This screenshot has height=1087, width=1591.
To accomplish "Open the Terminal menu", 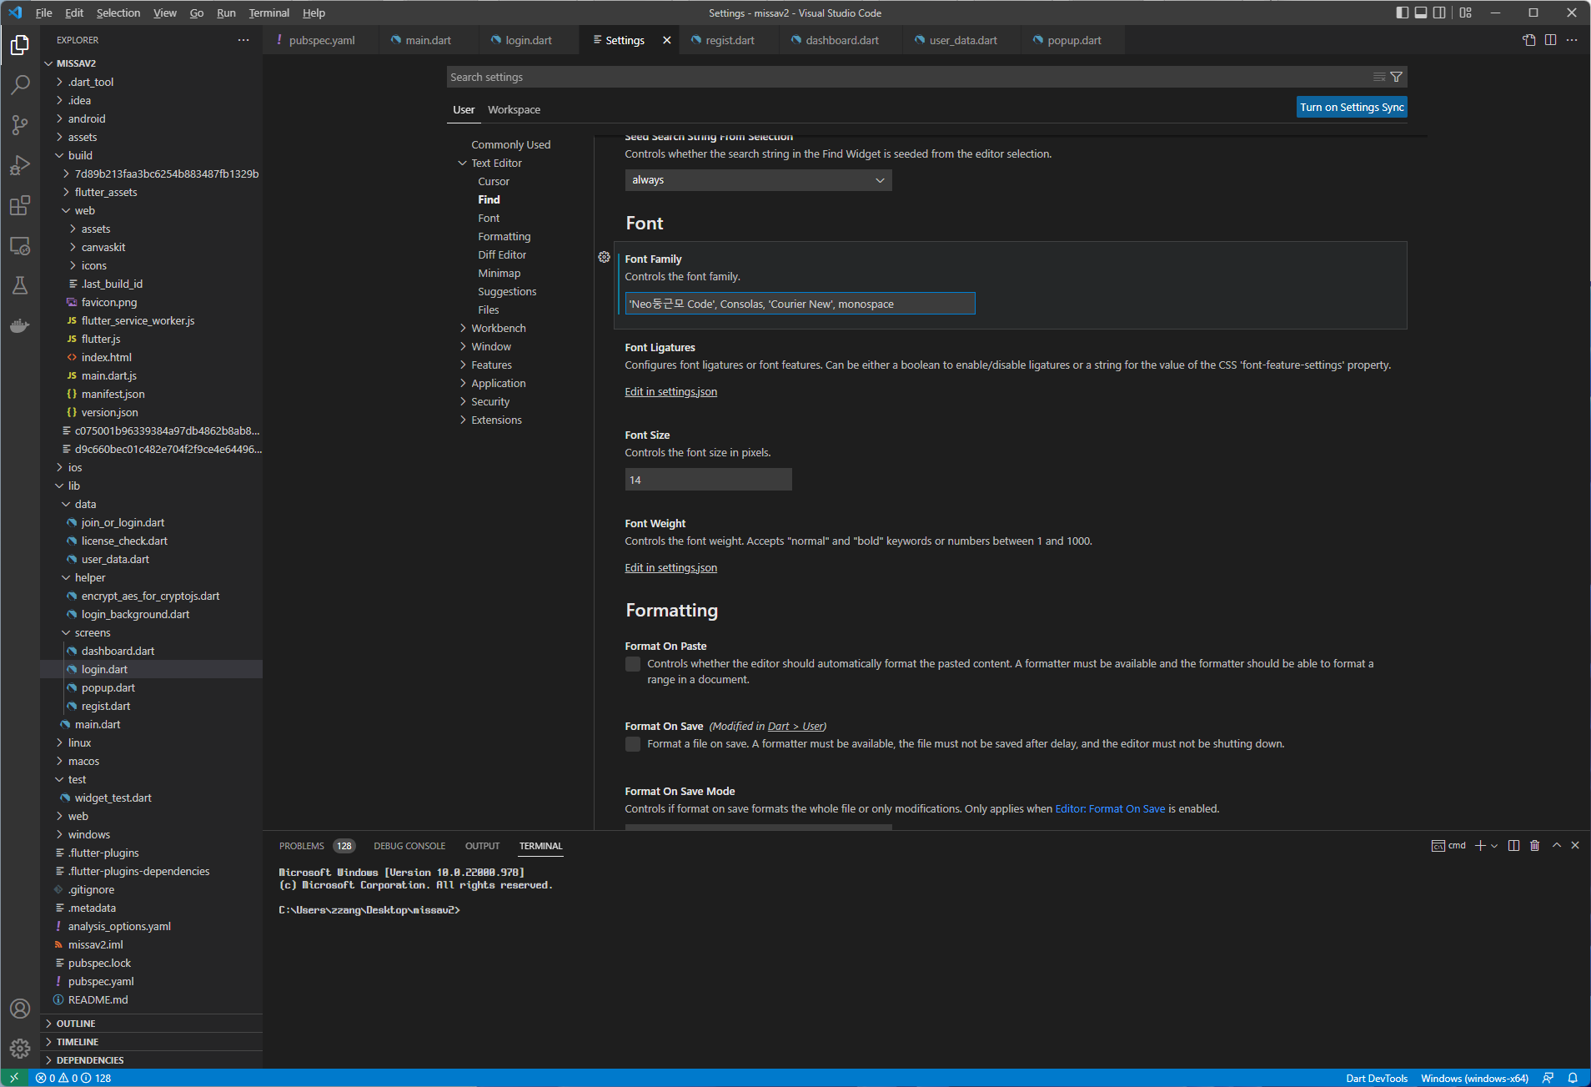I will pos(269,13).
